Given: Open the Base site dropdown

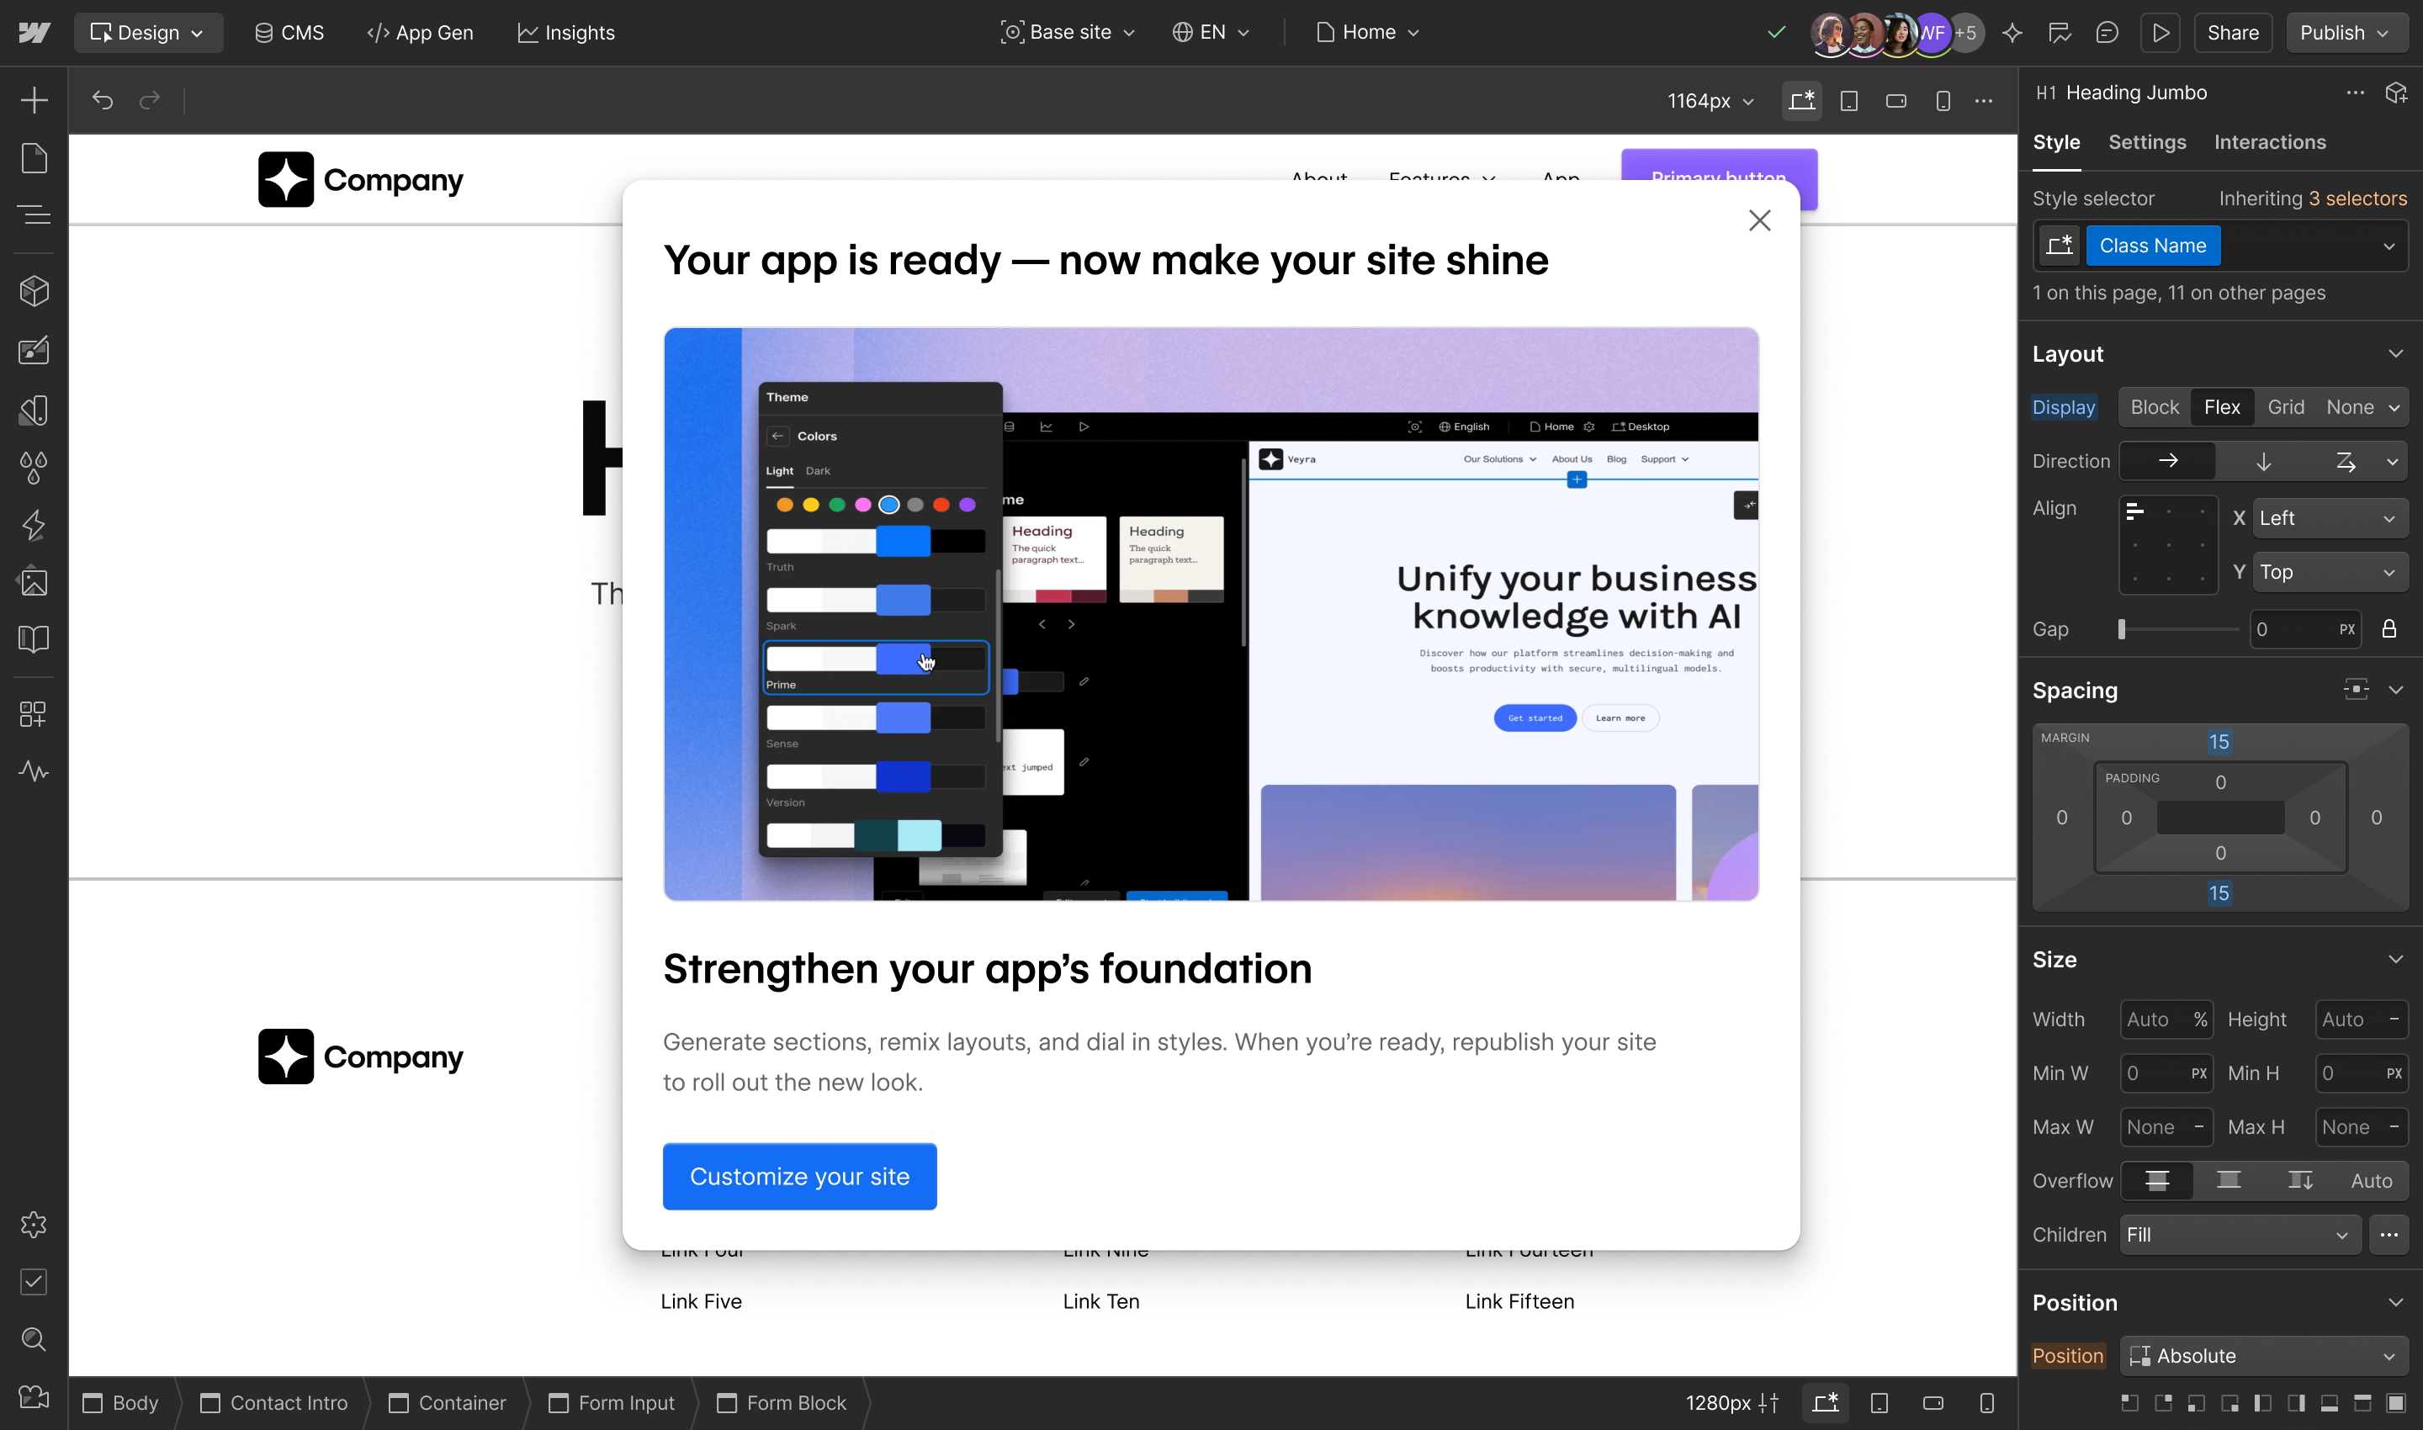Looking at the screenshot, I should coord(1068,33).
